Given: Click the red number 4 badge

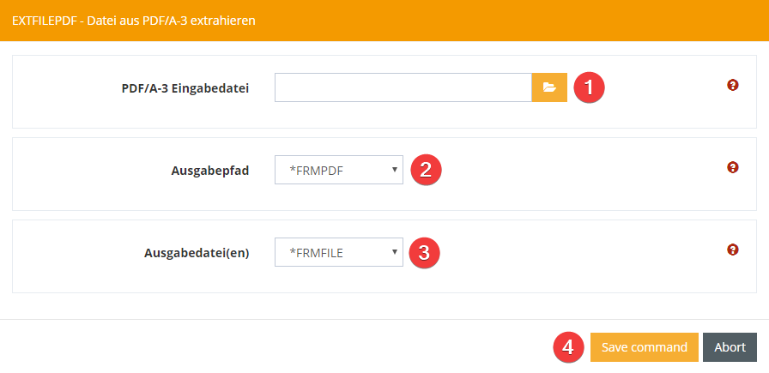Looking at the screenshot, I should pos(568,347).
